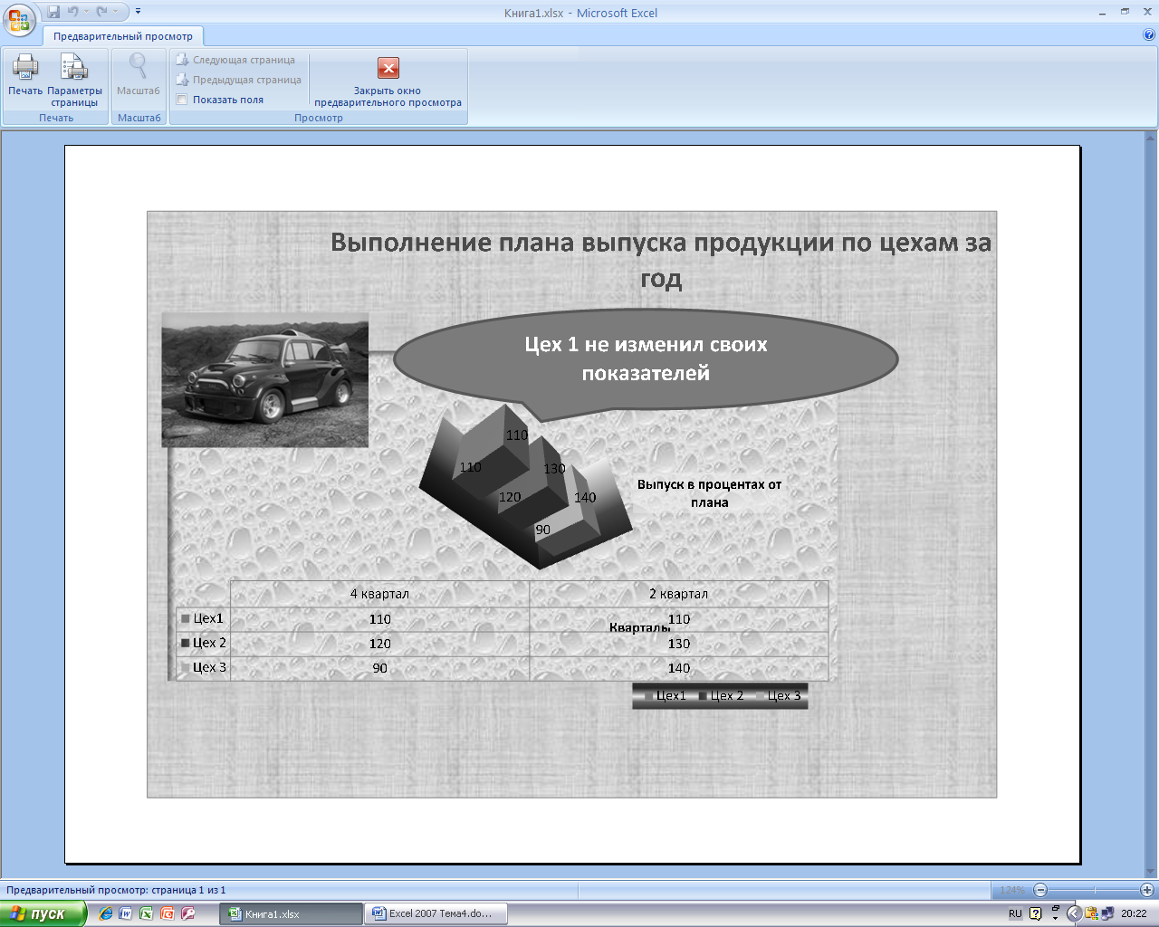The image size is (1159, 927).
Task: Click the language bar help question icon
Action: point(1036,913)
